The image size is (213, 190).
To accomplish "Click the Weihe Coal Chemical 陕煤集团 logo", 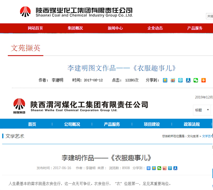I will pos(19,106).
